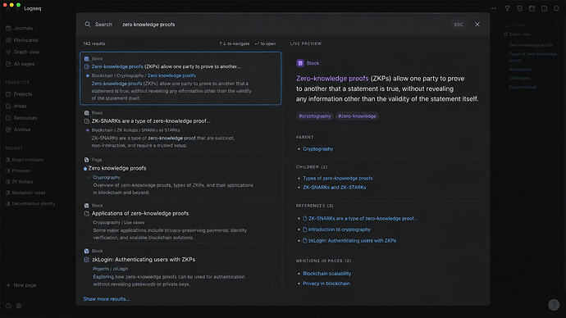Viewport: 566px width, 318px height.
Task: Open the recent page 'Smart contracts'
Action: [25, 160]
